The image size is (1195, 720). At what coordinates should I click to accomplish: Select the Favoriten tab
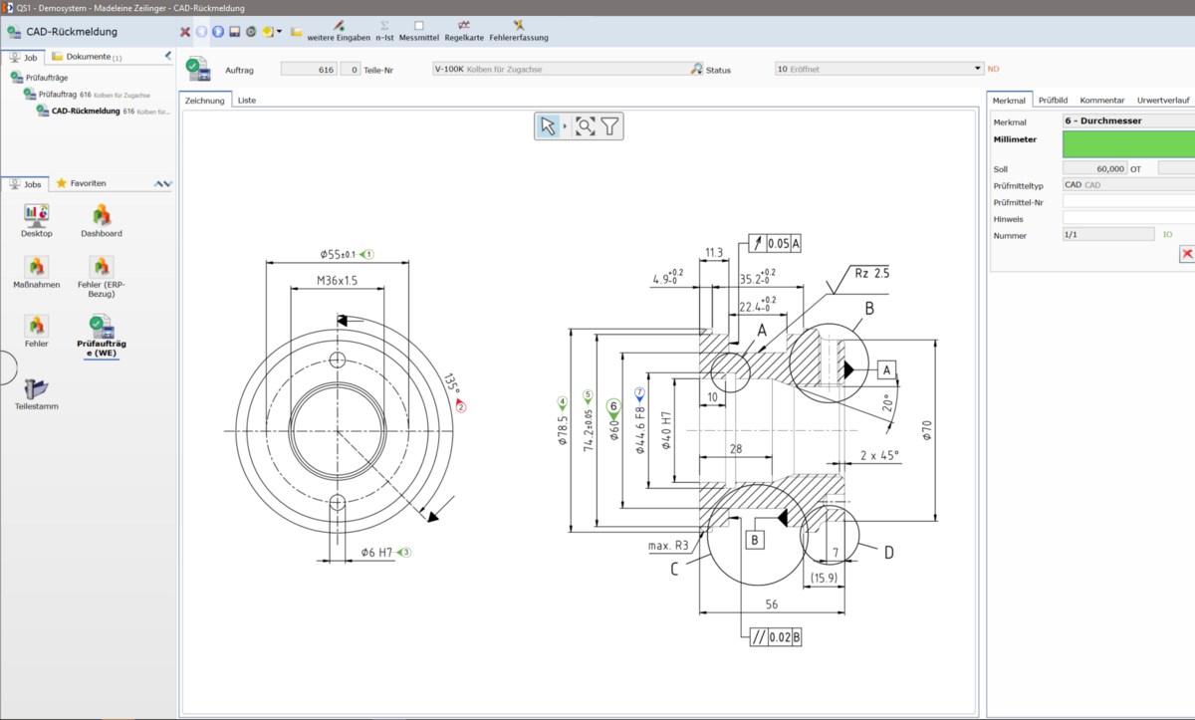coord(82,184)
